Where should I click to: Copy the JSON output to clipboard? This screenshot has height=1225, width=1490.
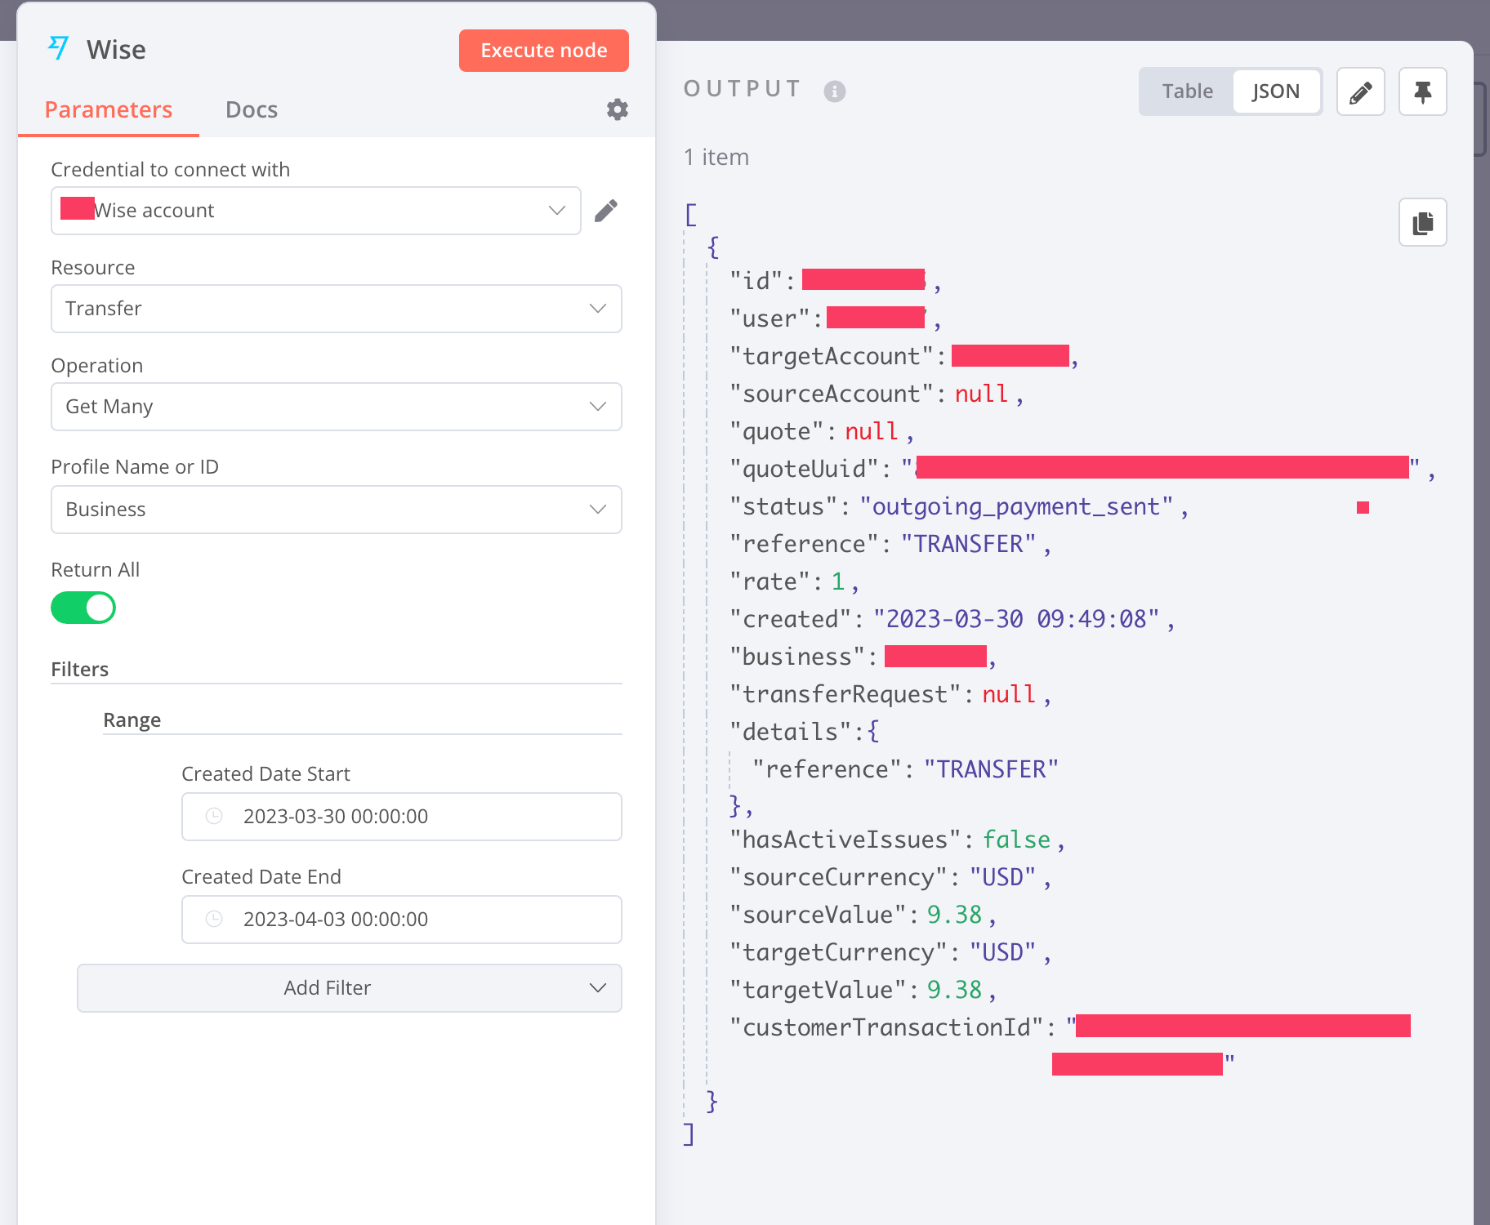(1422, 222)
